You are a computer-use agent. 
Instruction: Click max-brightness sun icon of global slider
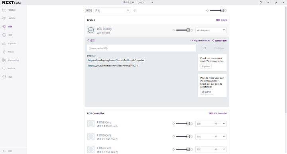point(226,10)
